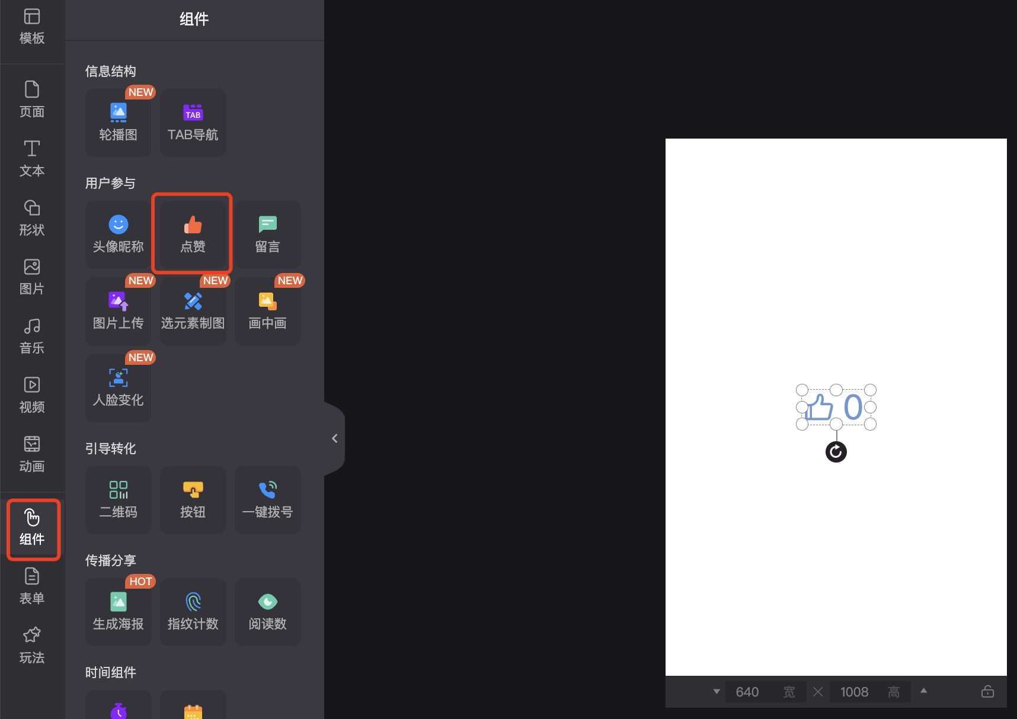
Task: Add the TAB导航 navigation component
Action: click(193, 123)
